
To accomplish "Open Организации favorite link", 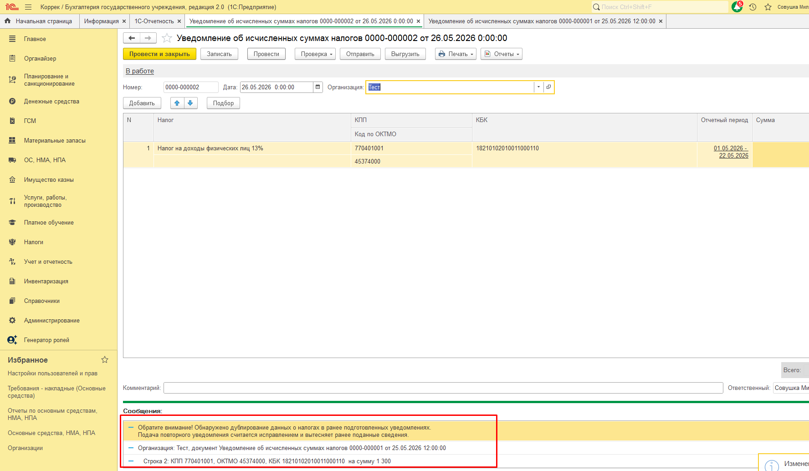I will coord(25,448).
